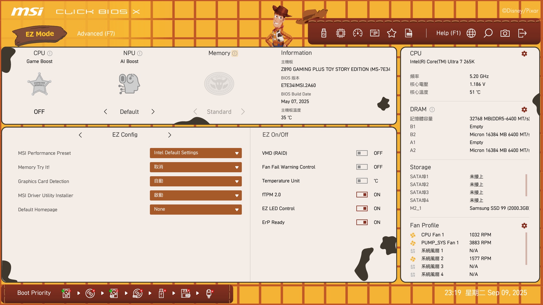Click the left chevron next to Memory Standard

pos(195,112)
